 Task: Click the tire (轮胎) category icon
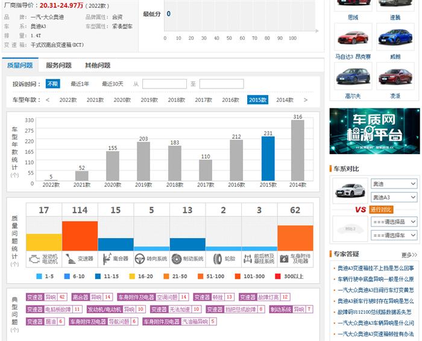tap(218, 259)
